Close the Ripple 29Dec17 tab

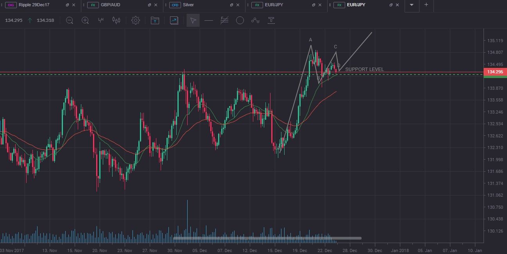(74, 5)
